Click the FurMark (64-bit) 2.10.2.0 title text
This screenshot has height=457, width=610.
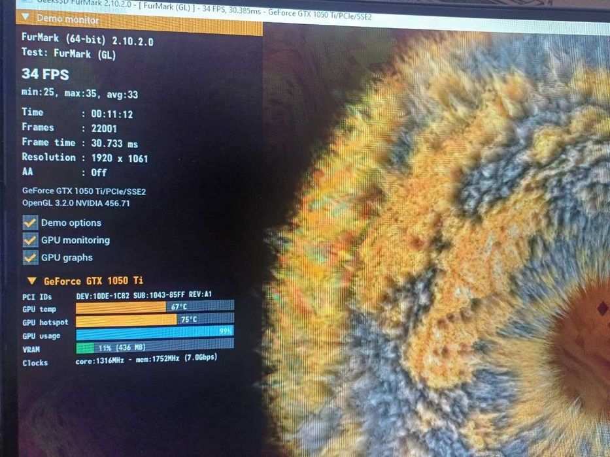point(87,39)
